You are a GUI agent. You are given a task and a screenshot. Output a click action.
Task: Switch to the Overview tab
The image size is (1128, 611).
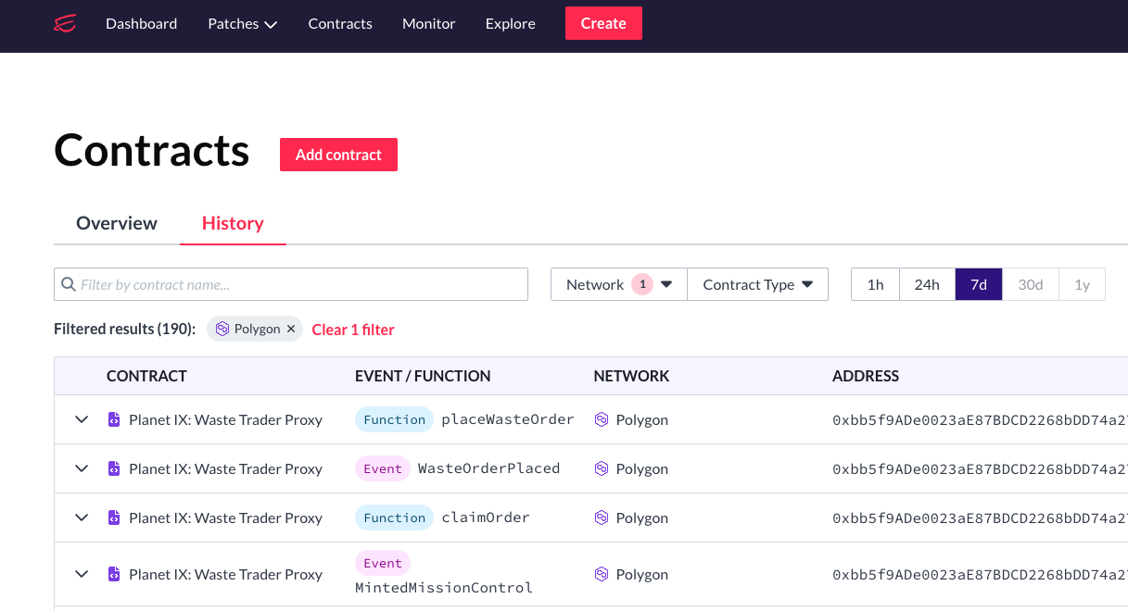point(117,223)
